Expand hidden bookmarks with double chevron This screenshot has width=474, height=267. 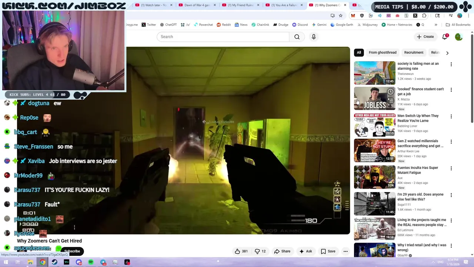pyautogui.click(x=436, y=25)
